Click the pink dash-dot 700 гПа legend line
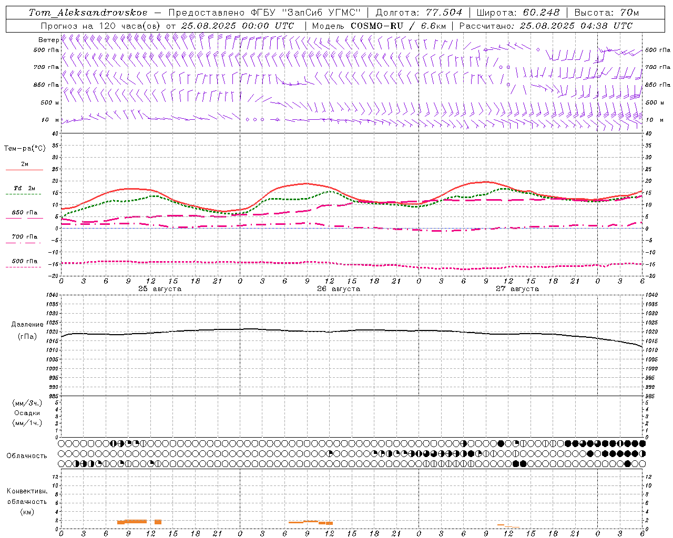 click(x=23, y=243)
